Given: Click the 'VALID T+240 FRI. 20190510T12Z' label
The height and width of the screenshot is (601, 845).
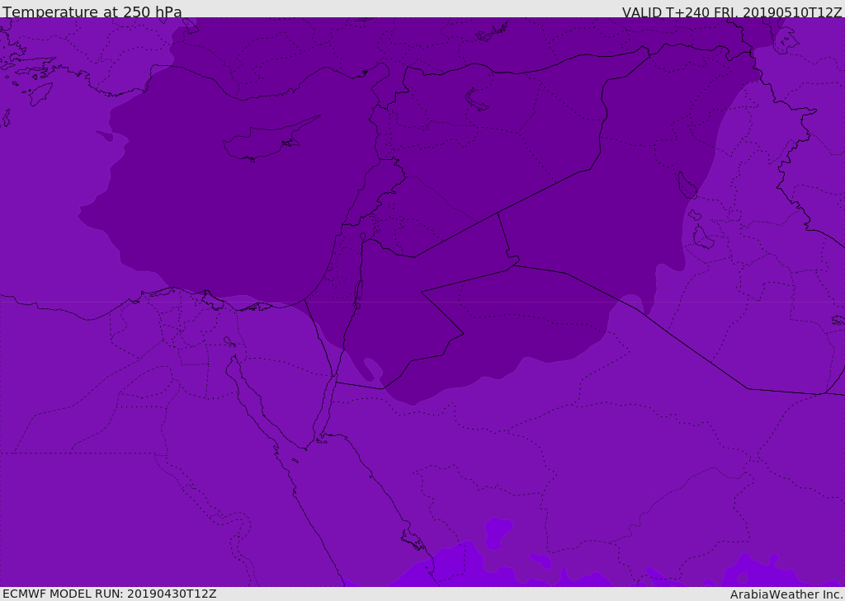Looking at the screenshot, I should [x=732, y=12].
